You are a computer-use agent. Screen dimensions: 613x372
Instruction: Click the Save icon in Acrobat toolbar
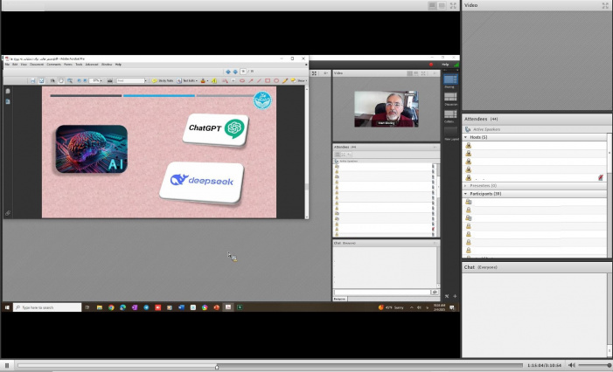coord(33,81)
